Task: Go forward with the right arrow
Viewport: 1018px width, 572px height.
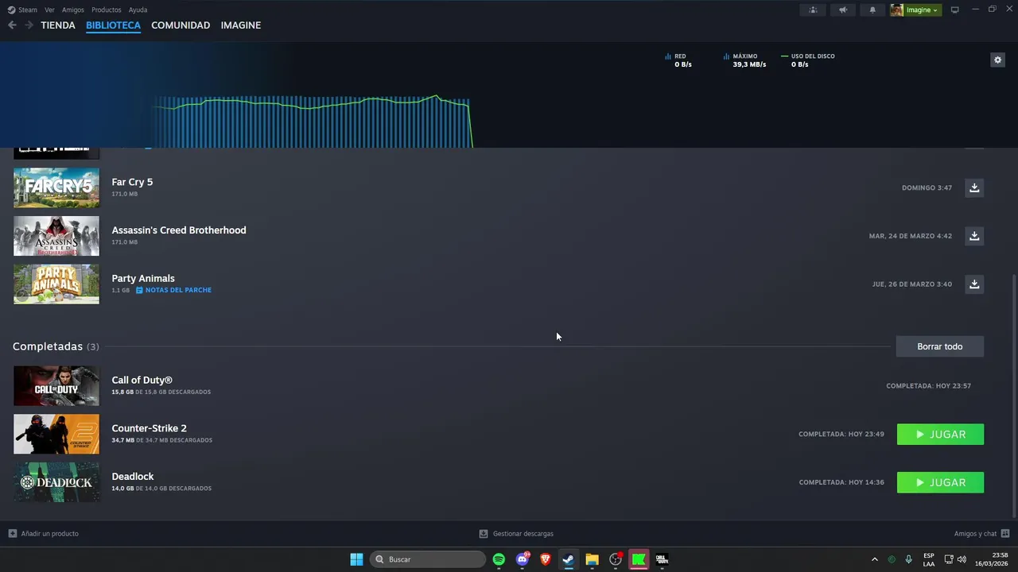Action: [x=29, y=25]
